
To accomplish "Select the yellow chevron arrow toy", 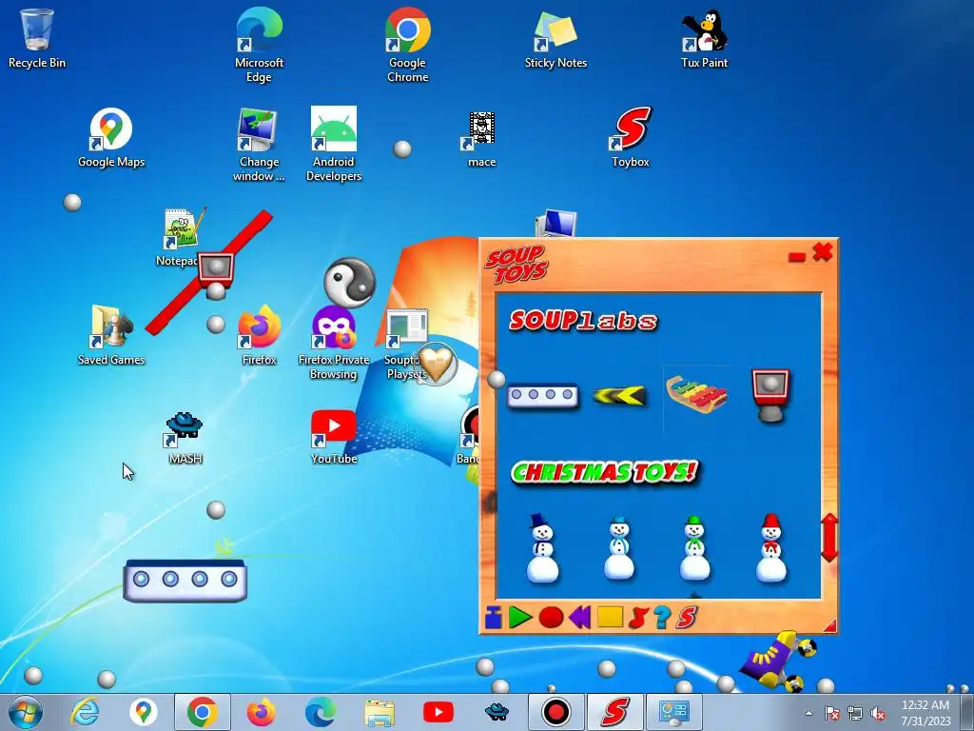I will (x=619, y=395).
